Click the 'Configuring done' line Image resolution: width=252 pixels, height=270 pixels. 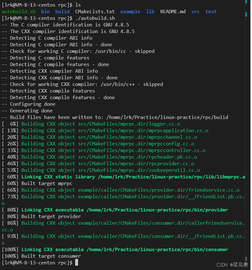pos(29,104)
